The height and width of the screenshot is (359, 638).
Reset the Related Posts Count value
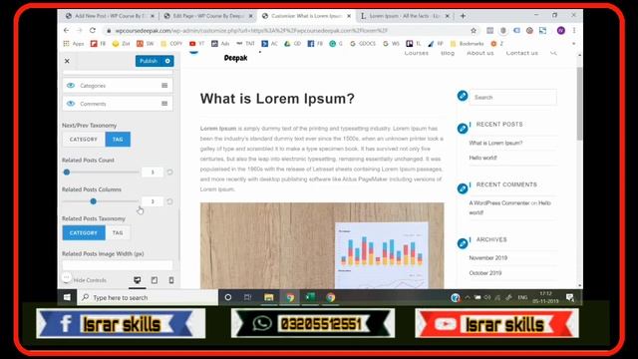[169, 173]
